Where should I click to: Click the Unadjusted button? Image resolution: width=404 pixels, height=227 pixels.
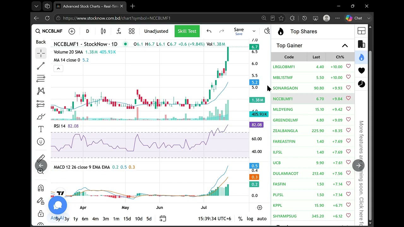pos(156,31)
